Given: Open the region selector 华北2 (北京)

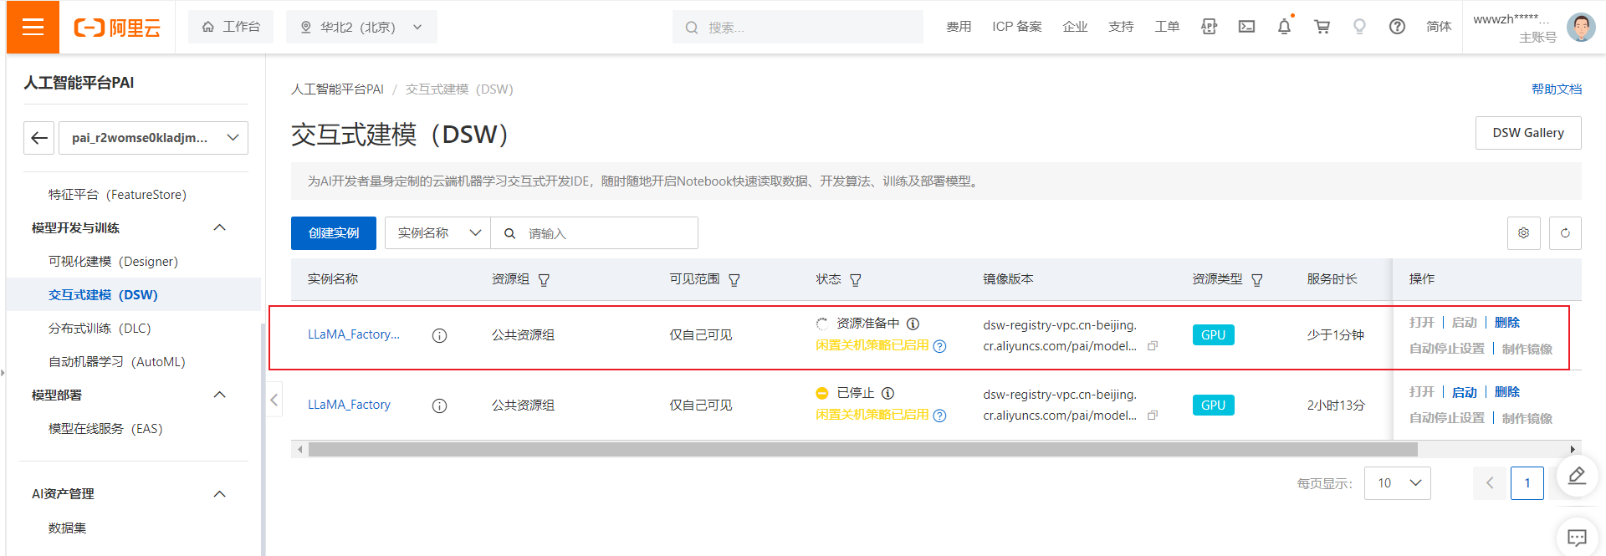Looking at the screenshot, I should [361, 27].
